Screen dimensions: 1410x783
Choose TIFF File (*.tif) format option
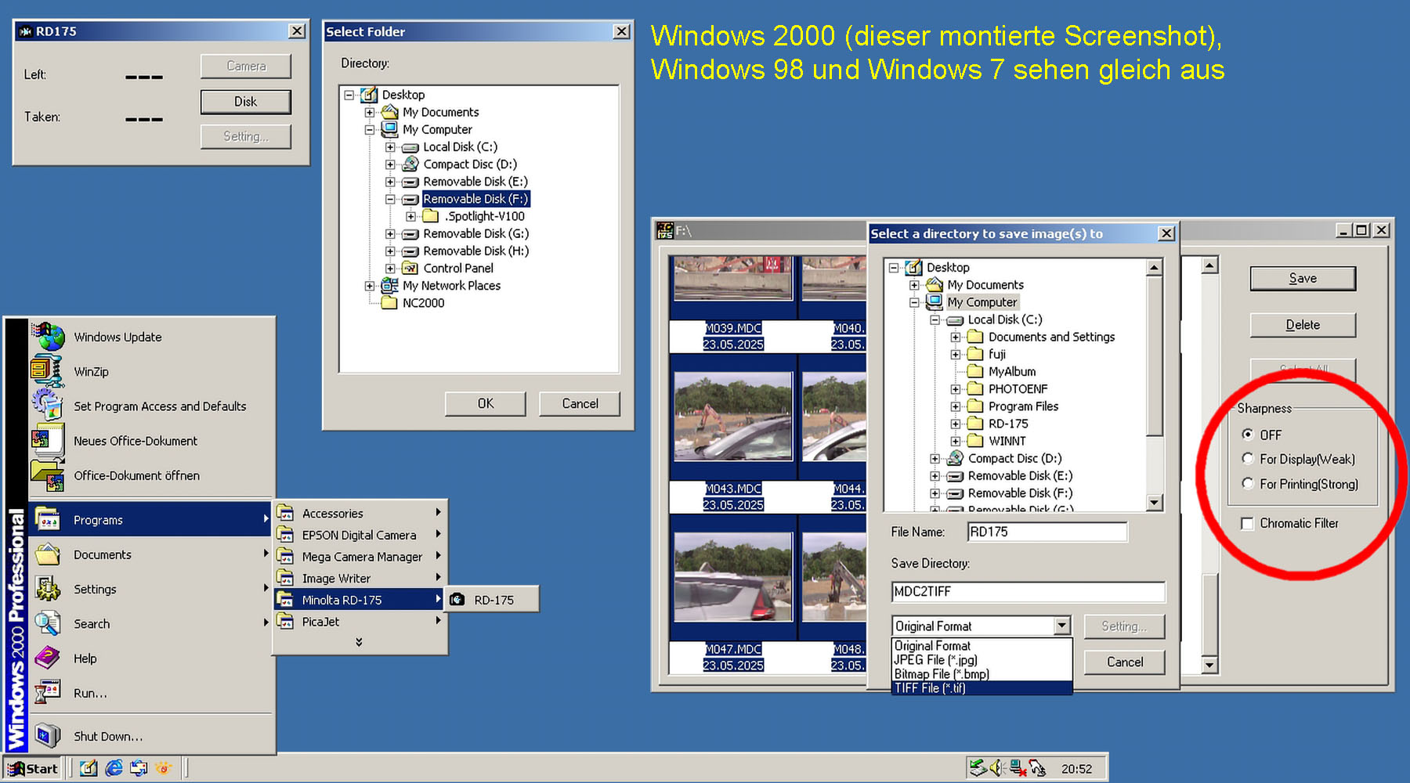tap(982, 688)
